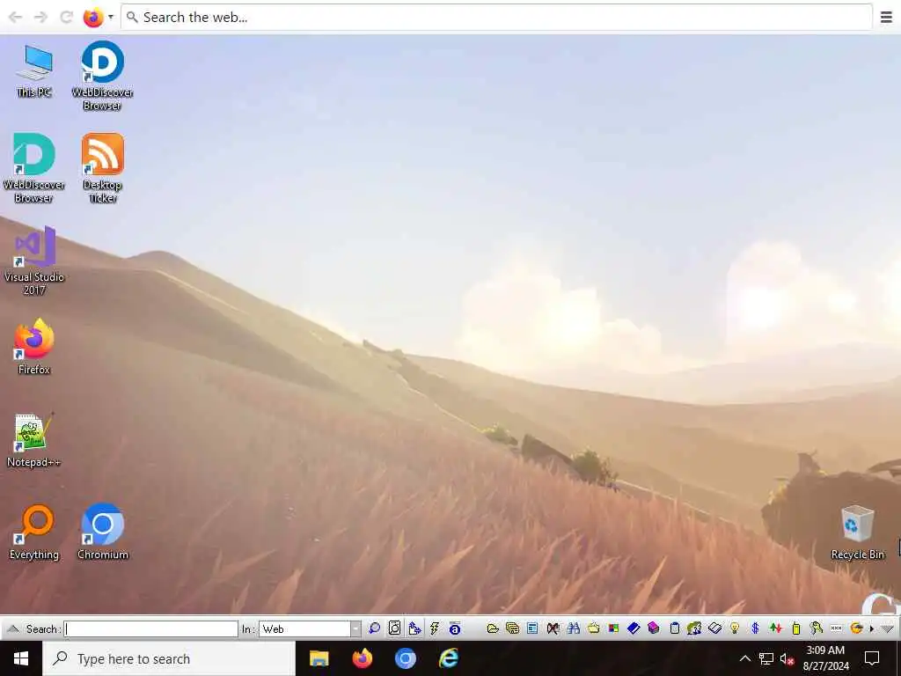Image resolution: width=901 pixels, height=676 pixels.
Task: Click the open white book toolbar icon
Action: coord(714,628)
